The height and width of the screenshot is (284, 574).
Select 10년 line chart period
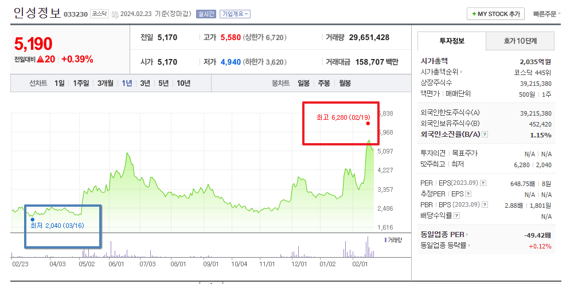click(x=183, y=84)
